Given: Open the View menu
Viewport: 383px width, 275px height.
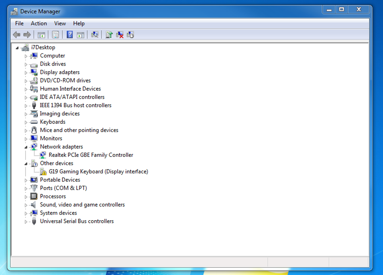Looking at the screenshot, I should [60, 23].
